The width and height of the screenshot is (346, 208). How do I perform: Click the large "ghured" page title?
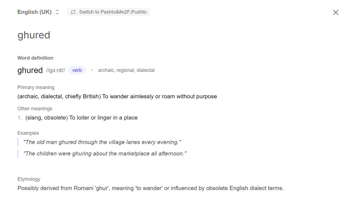[34, 35]
